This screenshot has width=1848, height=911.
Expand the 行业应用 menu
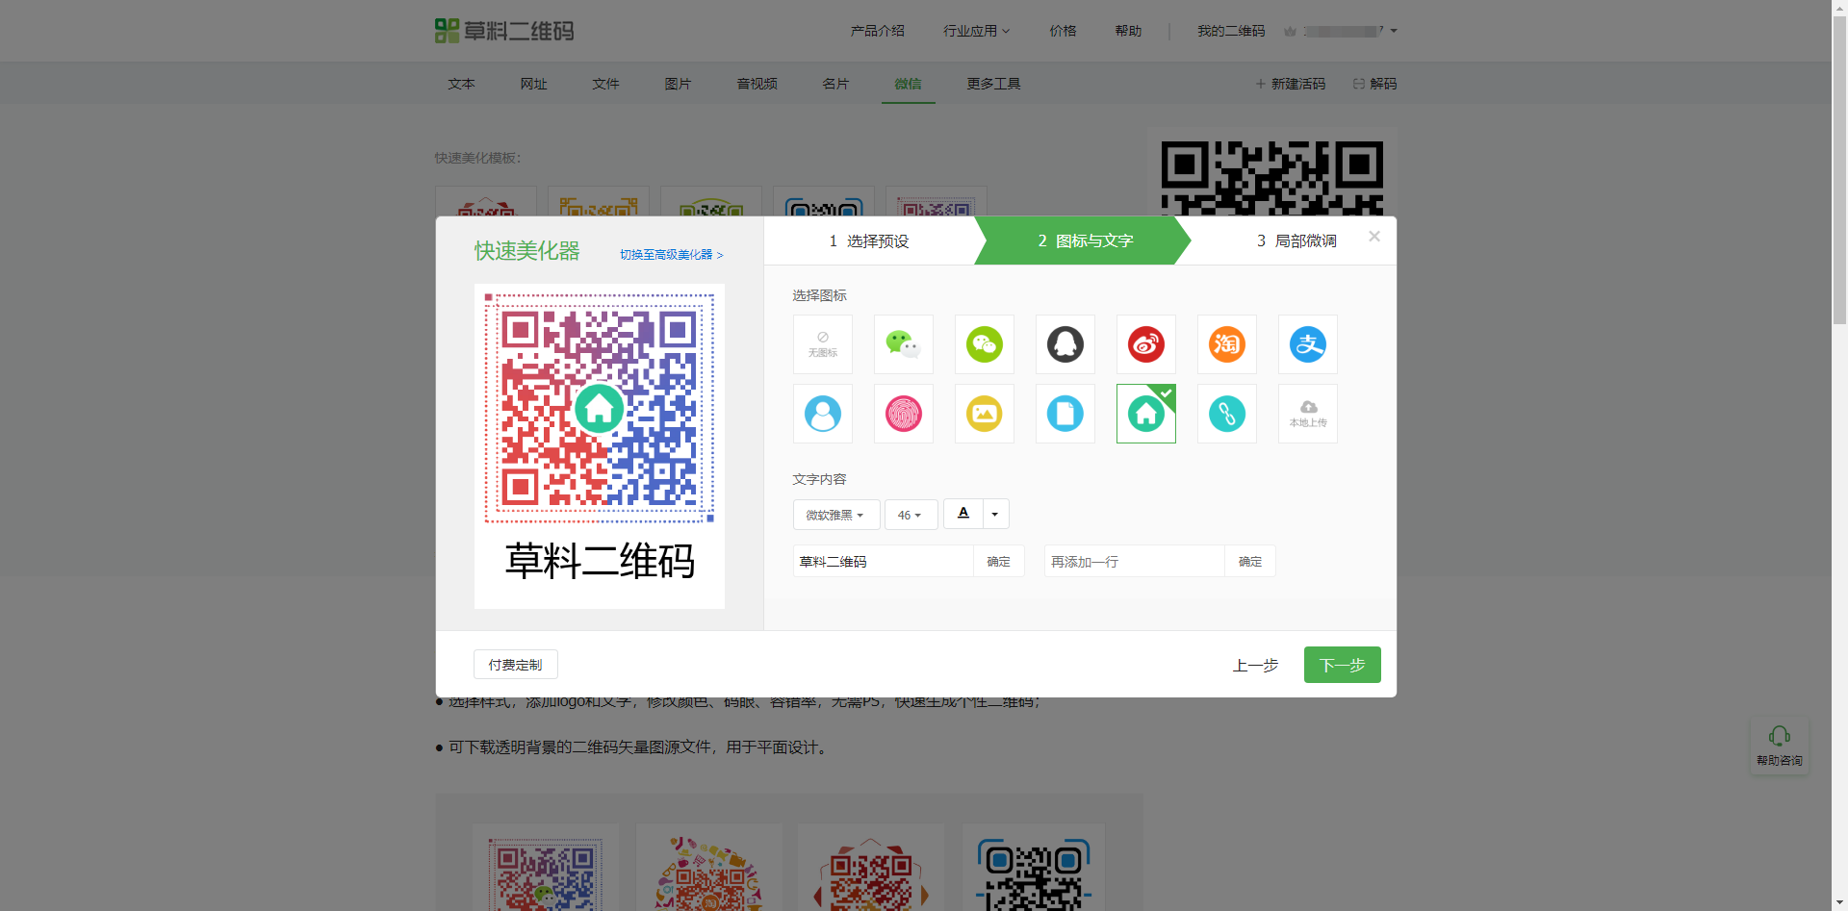point(976,31)
